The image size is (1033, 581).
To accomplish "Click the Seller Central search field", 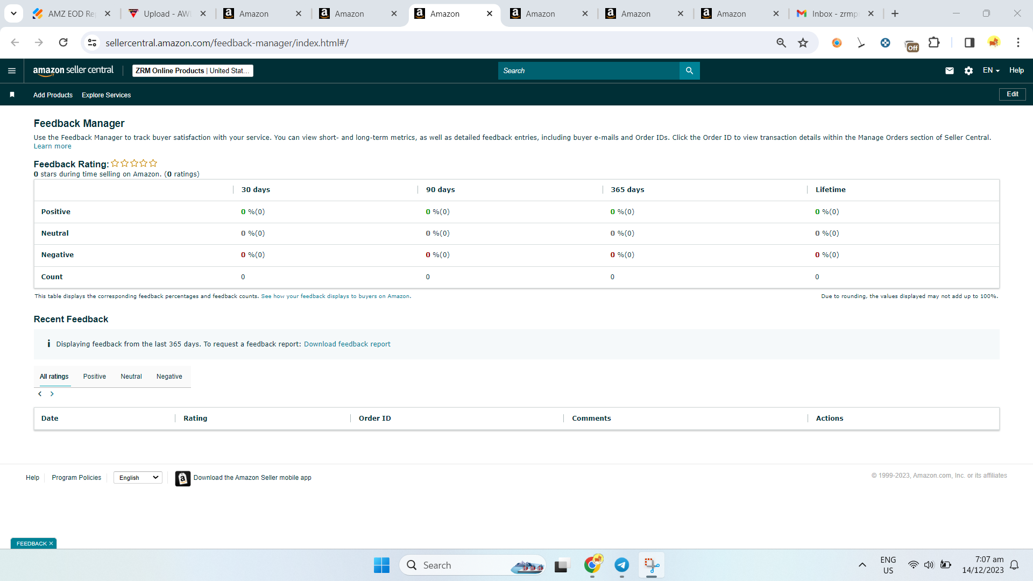I will pyautogui.click(x=589, y=70).
